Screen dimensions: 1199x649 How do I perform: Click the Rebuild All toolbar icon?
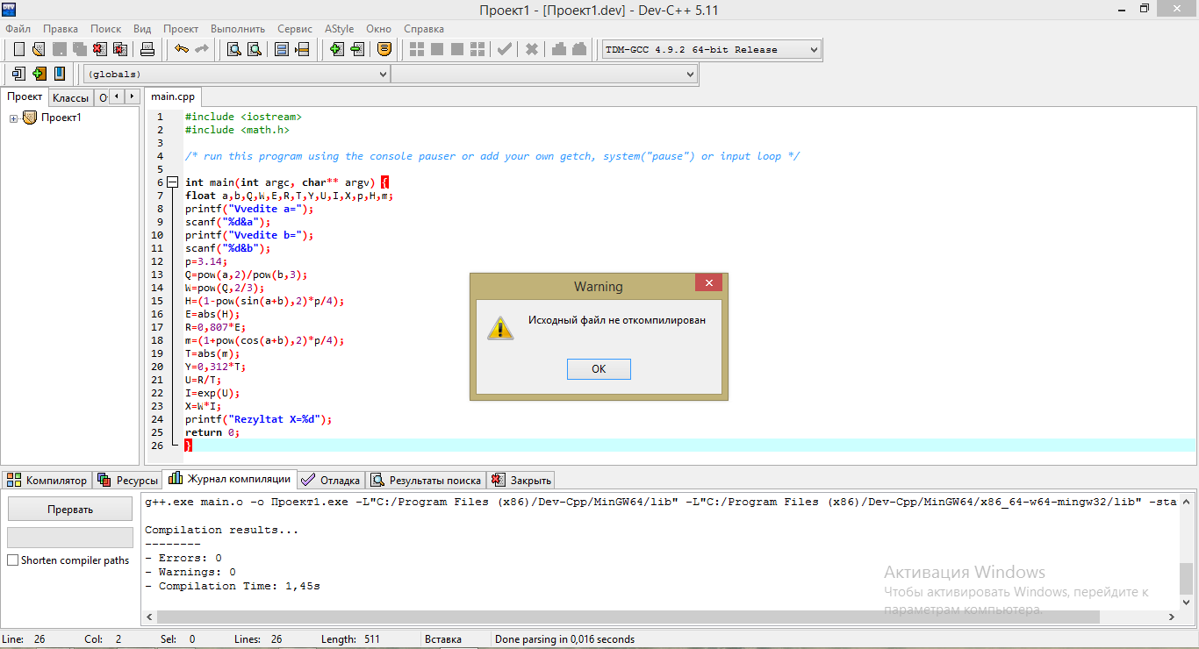tap(477, 49)
